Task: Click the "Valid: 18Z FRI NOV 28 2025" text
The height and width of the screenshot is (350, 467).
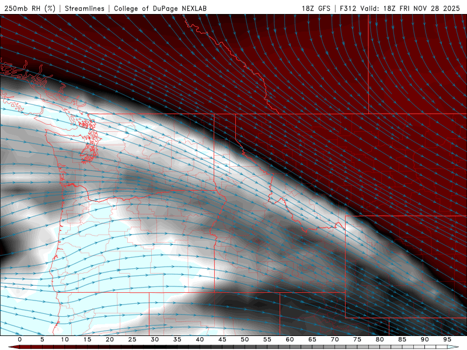Action: [410, 8]
